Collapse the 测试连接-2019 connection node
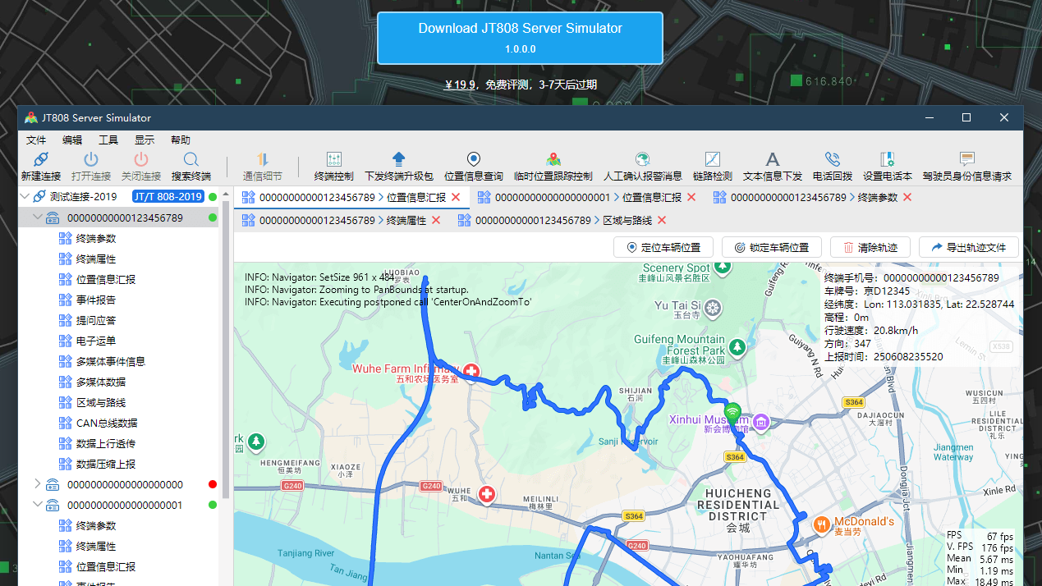Image resolution: width=1042 pixels, height=586 pixels. pyautogui.click(x=24, y=195)
